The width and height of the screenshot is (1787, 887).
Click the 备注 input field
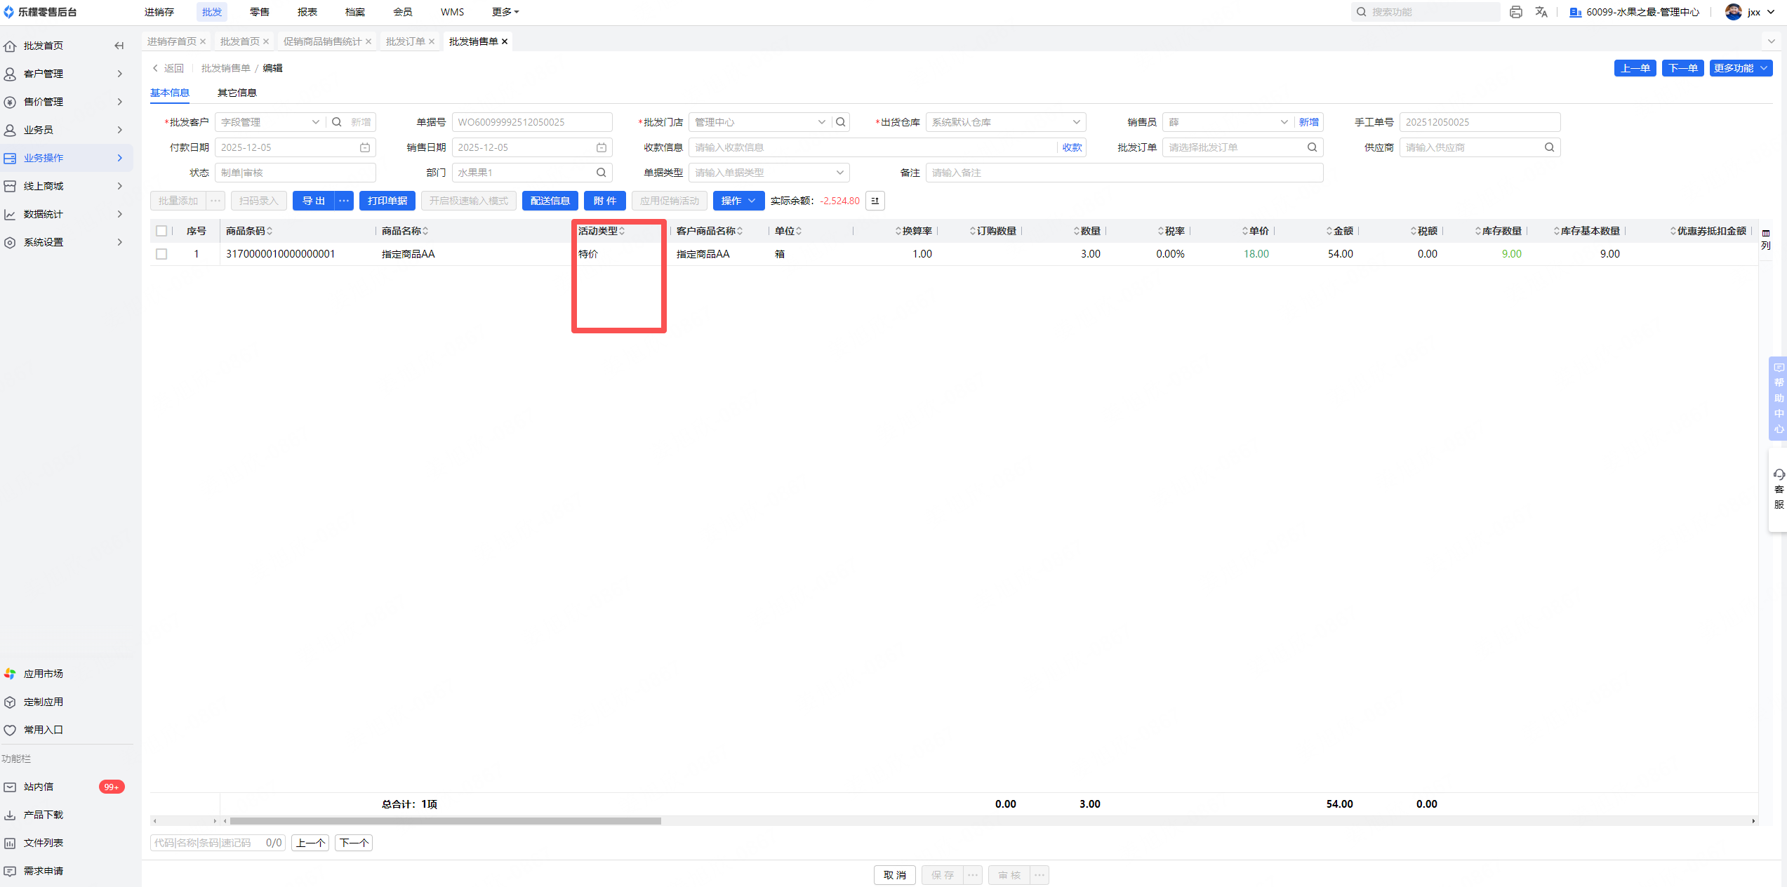tap(1123, 173)
